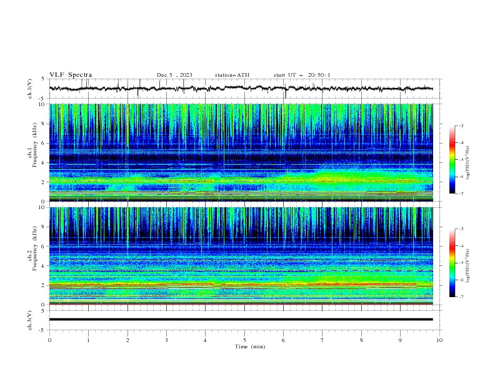The height and width of the screenshot is (382, 495).
Task: Click the ch.3(V) axis label
Action: (30, 320)
